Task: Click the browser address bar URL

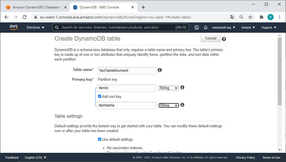Action: point(116,17)
